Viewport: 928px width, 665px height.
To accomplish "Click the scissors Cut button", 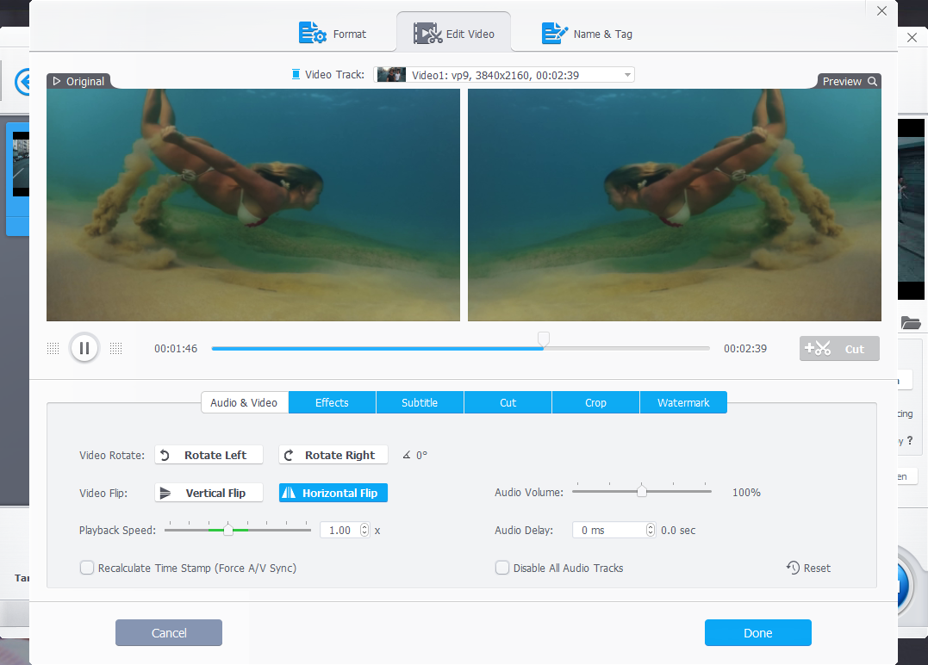I will coord(838,349).
